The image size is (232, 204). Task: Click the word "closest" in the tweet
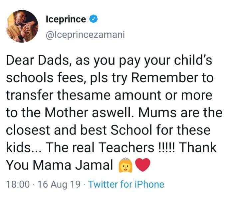28,130
